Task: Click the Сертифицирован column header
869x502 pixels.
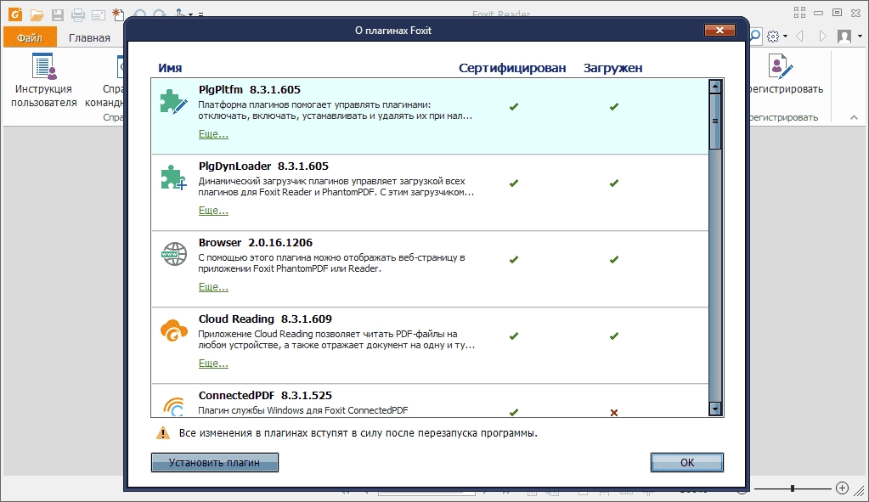Action: click(512, 68)
